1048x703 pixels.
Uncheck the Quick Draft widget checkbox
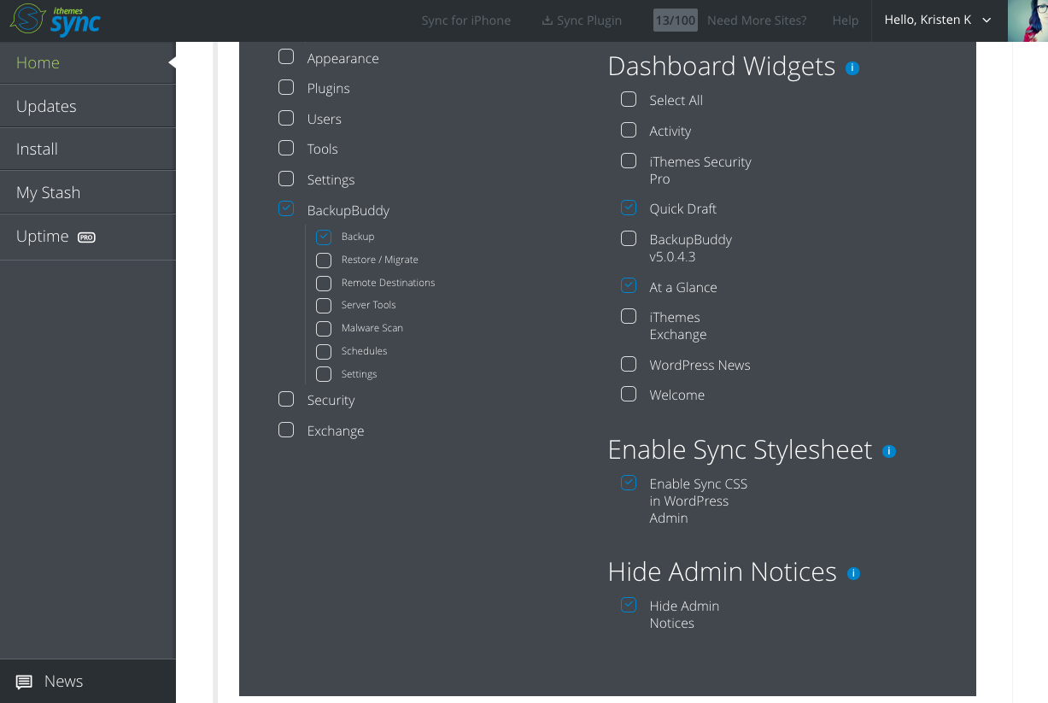coord(629,208)
